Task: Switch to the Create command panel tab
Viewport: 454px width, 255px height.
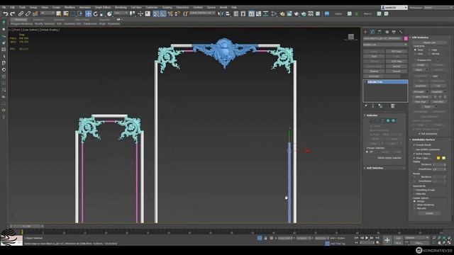Action: pos(365,32)
